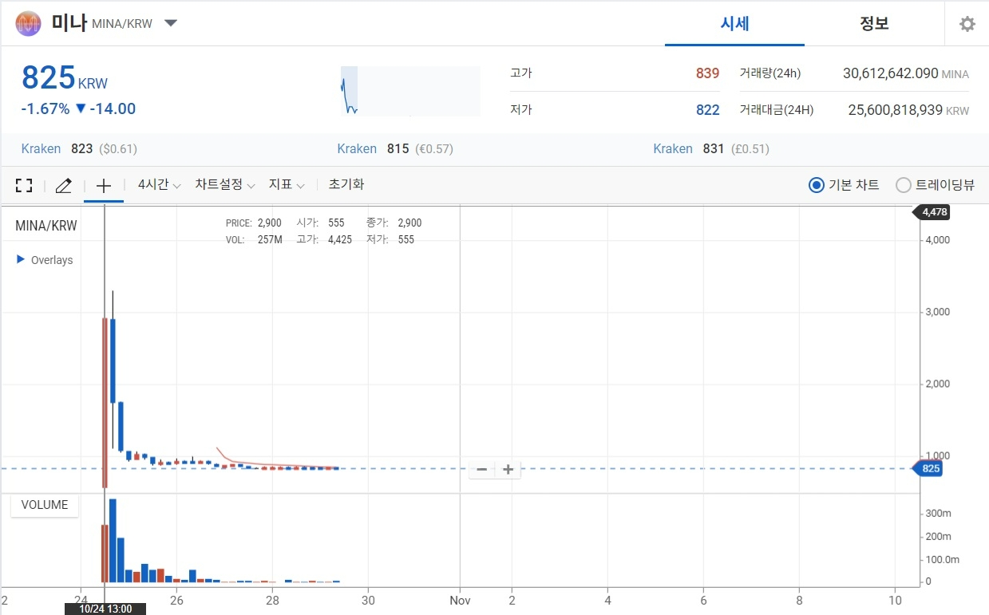989x615 pixels.
Task: Switch to the 시세 tab
Action: (x=734, y=23)
